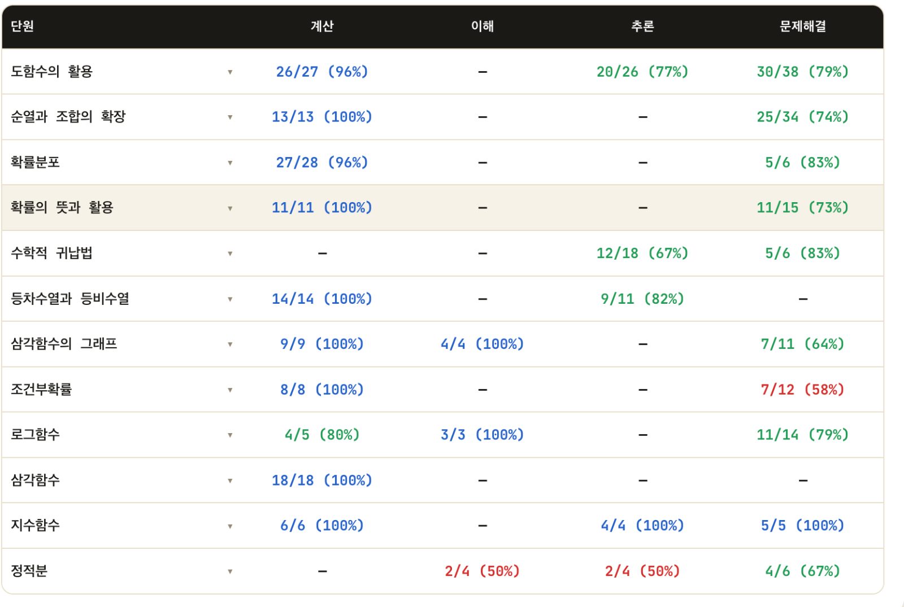Screen dimensions: 904x607
Task: Select the 삼각함수 unit row
Action: pyautogui.click(x=442, y=481)
